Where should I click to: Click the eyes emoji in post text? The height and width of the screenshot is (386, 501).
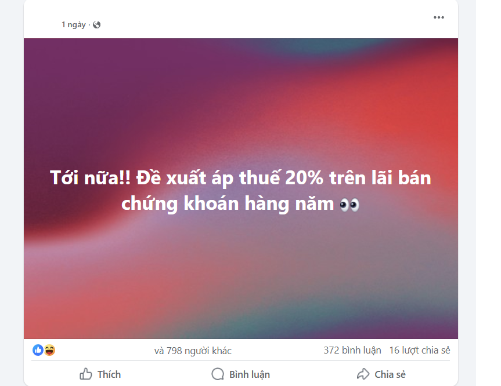[349, 205]
